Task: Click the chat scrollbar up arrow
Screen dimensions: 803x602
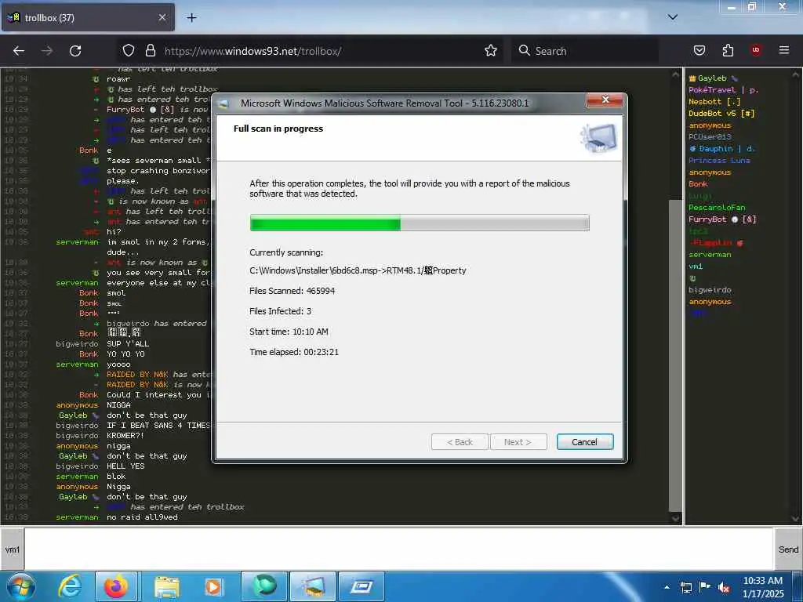Action: coord(675,74)
